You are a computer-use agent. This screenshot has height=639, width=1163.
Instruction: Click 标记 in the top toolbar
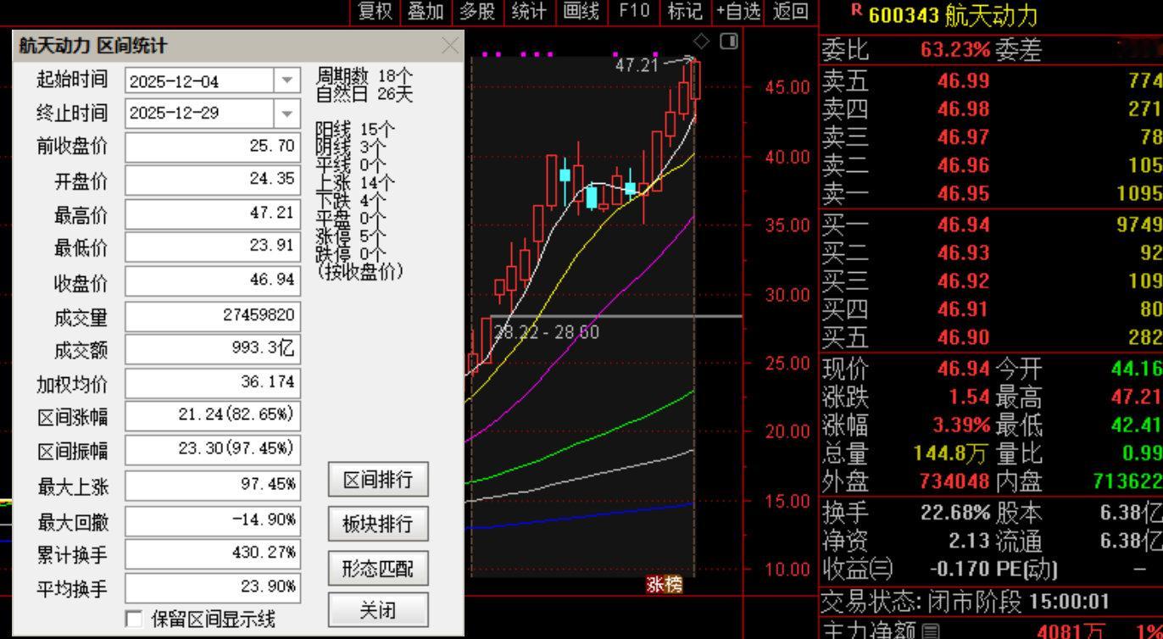[x=685, y=11]
